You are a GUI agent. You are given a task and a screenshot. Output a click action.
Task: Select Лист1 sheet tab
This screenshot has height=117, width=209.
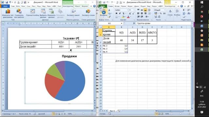[112, 111]
